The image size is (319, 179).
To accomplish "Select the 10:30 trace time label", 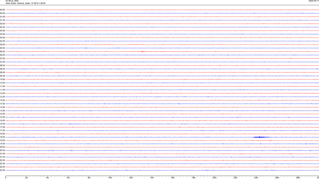I will coord(2,83).
